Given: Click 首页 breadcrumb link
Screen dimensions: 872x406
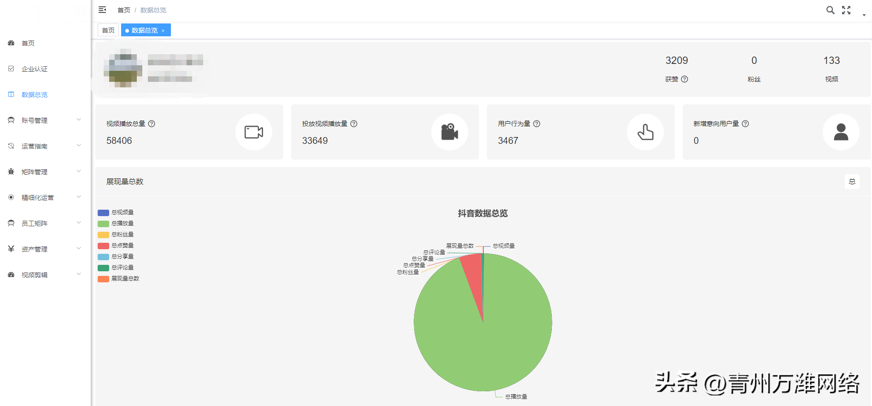Looking at the screenshot, I should [123, 10].
